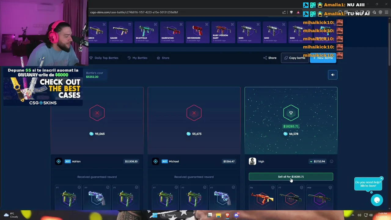Click the crossed-swords icon on NEVERMORE card
This screenshot has height=220, width=391.
coord(206,24)
